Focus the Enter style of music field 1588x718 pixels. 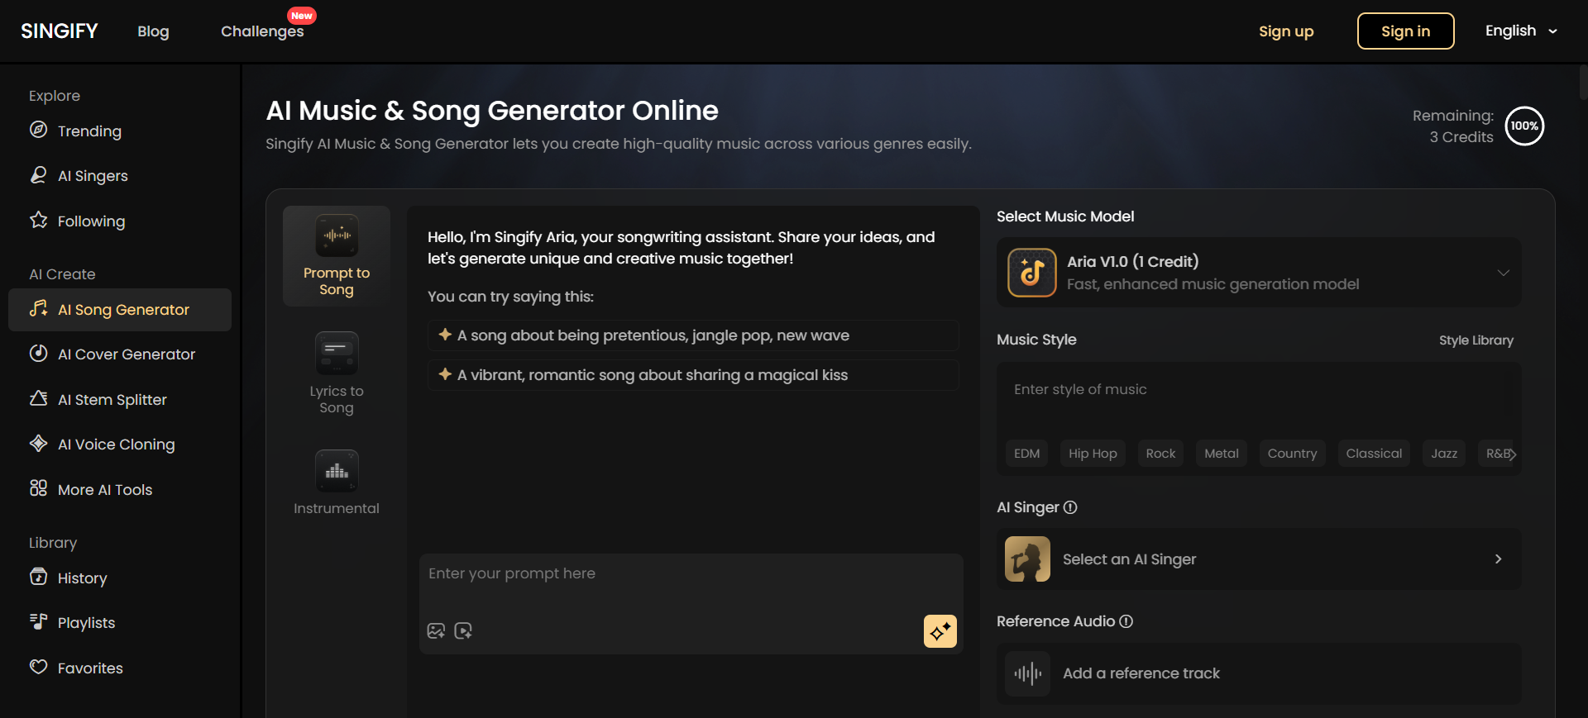1259,397
